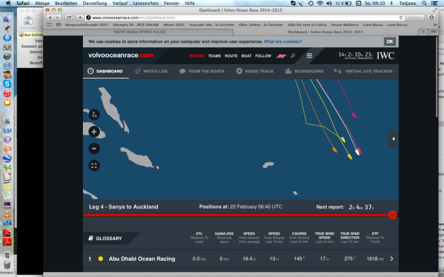Open the House Mallorca bookmark

tap(344, 25)
